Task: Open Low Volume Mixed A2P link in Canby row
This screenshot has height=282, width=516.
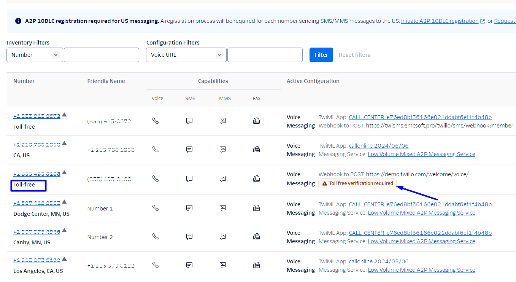Action: click(421, 241)
